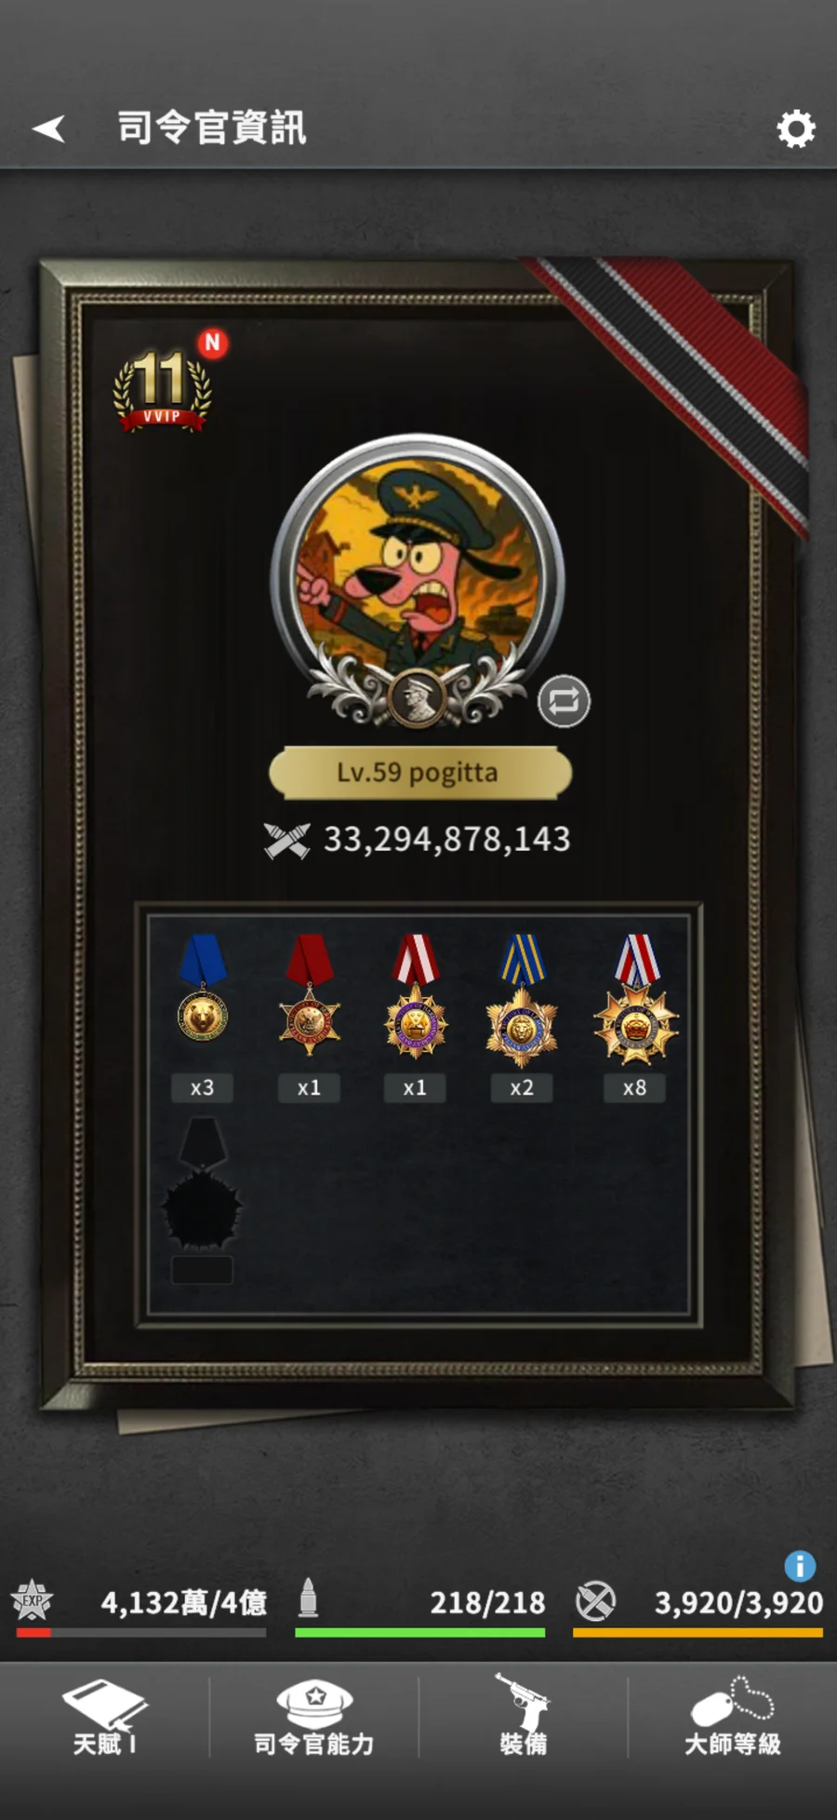Open the 裝備 equipment tab
837x1820 pixels.
[x=523, y=1716]
